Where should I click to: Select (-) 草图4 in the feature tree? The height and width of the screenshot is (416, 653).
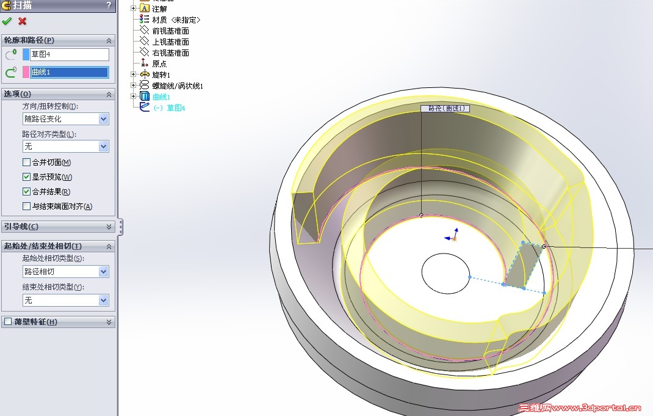[169, 108]
